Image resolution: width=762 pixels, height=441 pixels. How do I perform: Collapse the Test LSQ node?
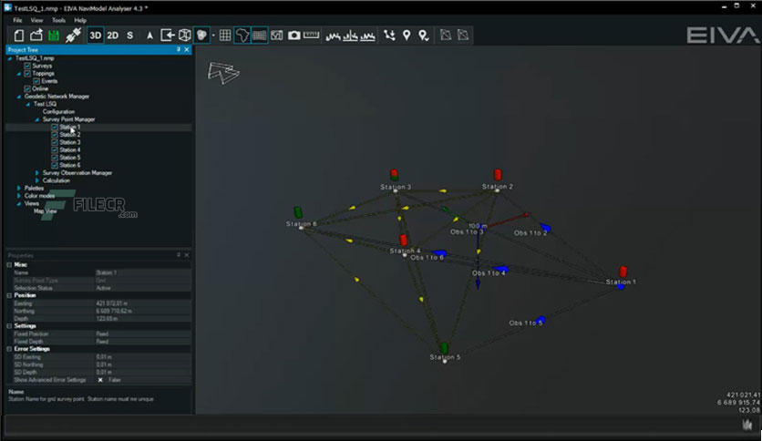point(28,105)
